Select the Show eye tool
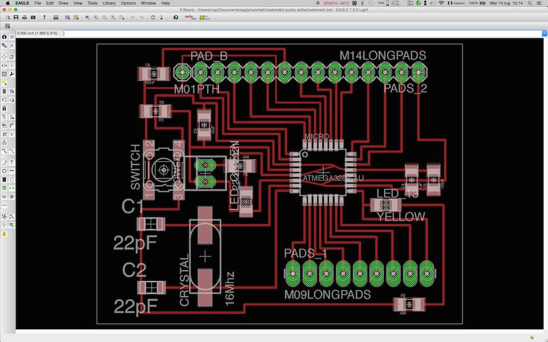This screenshot has width=548, height=342. [11, 36]
